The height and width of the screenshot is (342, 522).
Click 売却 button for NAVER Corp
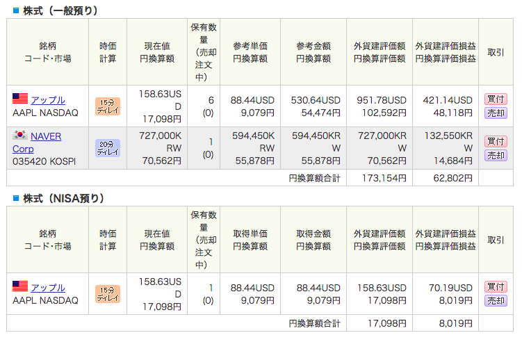click(496, 156)
